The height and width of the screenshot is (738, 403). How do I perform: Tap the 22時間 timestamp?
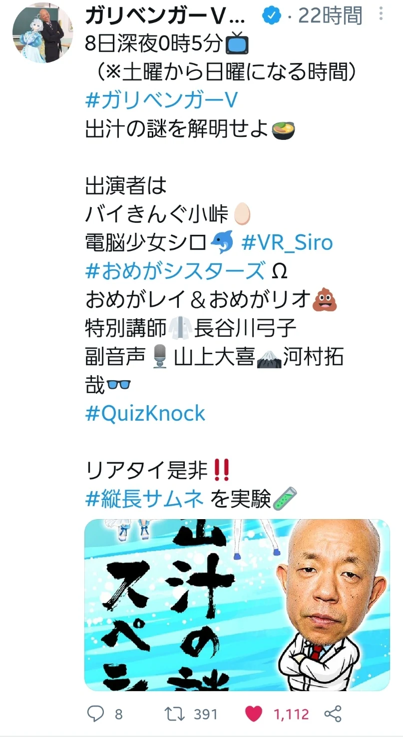tap(330, 16)
